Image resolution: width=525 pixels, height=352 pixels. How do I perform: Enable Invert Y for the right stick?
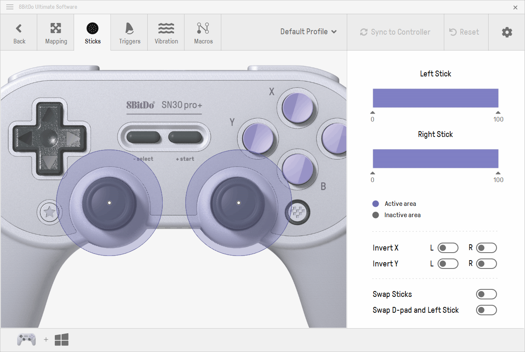pyautogui.click(x=487, y=264)
